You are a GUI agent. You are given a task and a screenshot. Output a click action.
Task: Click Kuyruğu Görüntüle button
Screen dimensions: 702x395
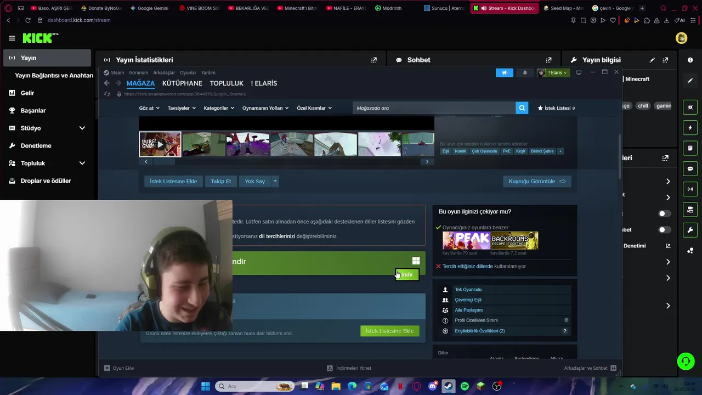pos(537,181)
